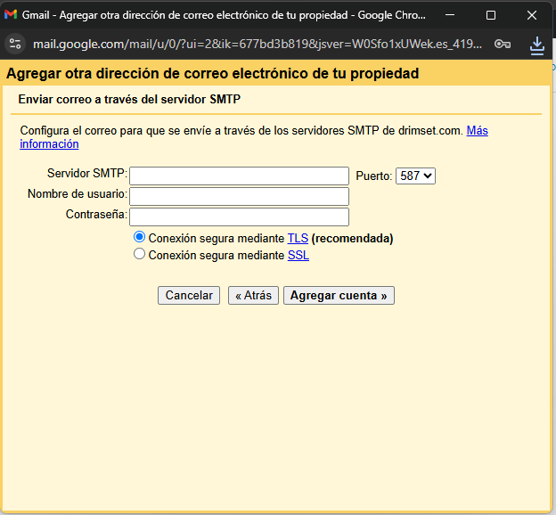
Task: Minimize the Gmail popup window
Action: coord(450,15)
